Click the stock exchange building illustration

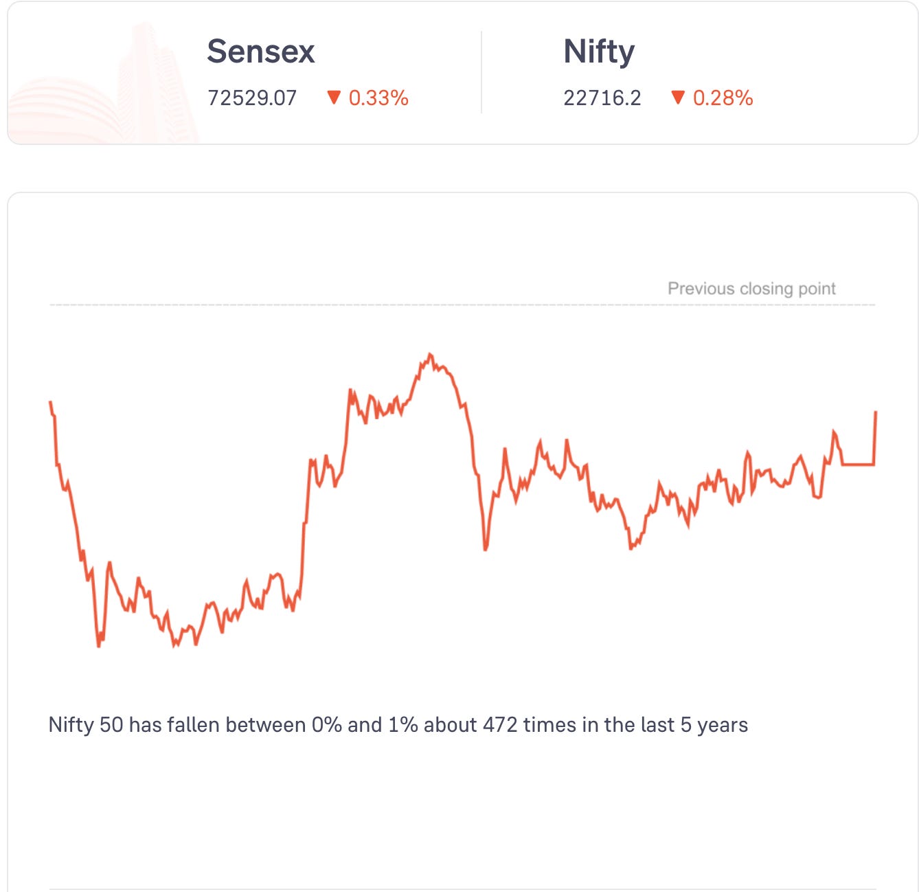(x=103, y=82)
